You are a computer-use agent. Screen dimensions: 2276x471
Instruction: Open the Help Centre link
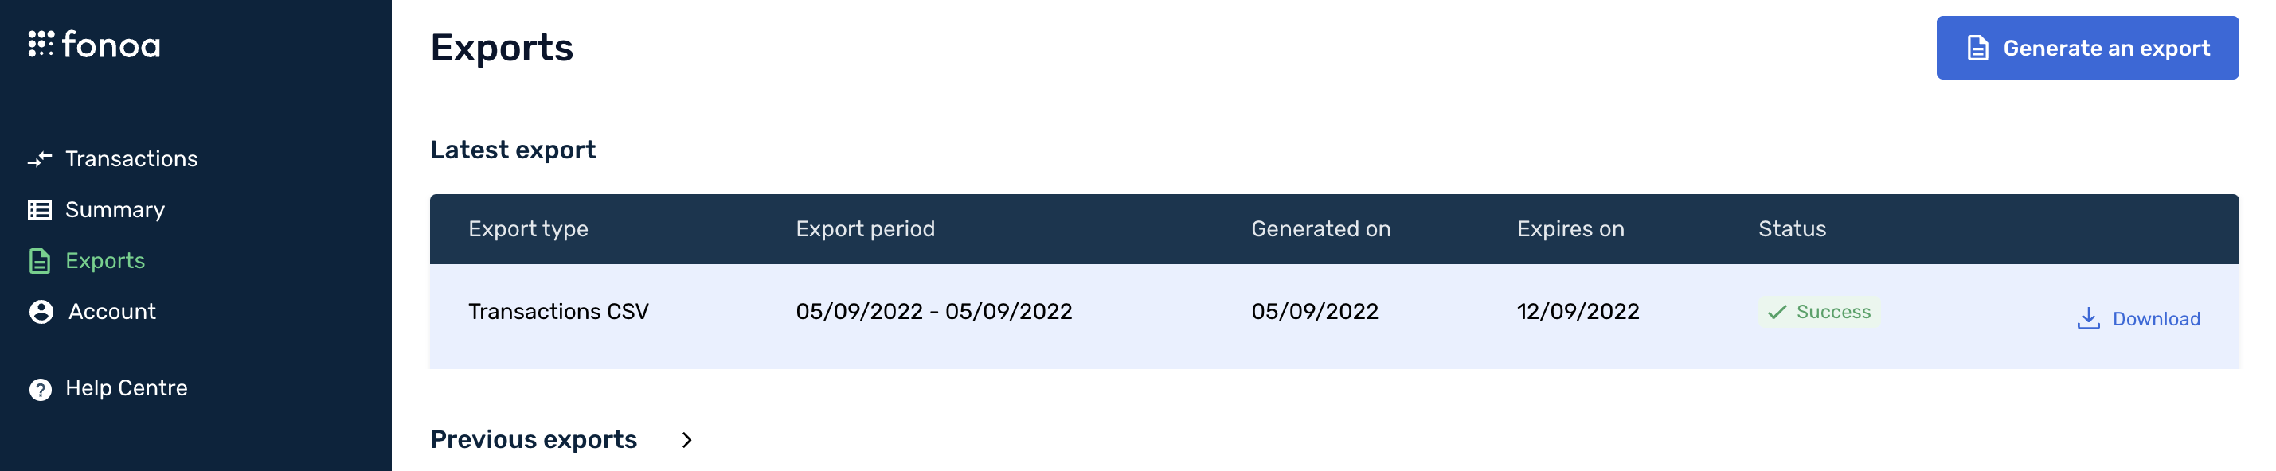(127, 389)
